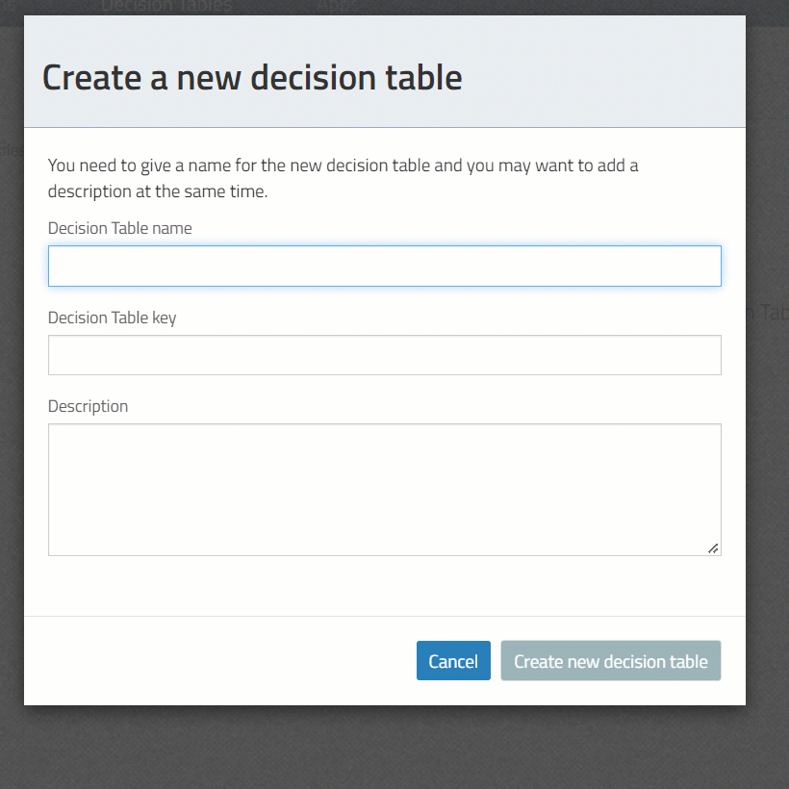Click the dialog footer area
The width and height of the screenshot is (789, 789).
(x=192, y=660)
